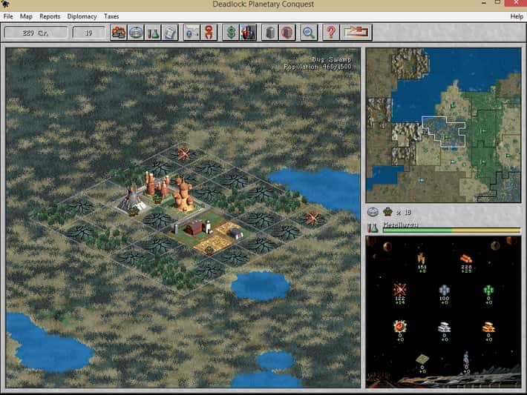Screen dimensions: 527x395
Task: Click the food resource icon showing 151
Action: tap(422, 259)
